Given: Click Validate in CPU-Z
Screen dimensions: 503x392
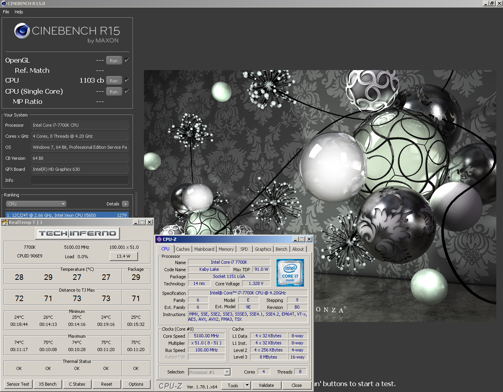Looking at the screenshot, I should pos(266,385).
